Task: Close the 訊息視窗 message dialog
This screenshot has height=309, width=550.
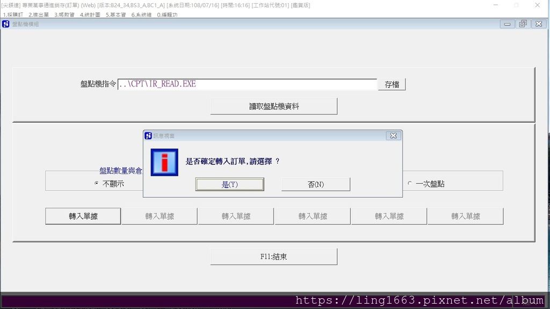Action: pos(393,135)
